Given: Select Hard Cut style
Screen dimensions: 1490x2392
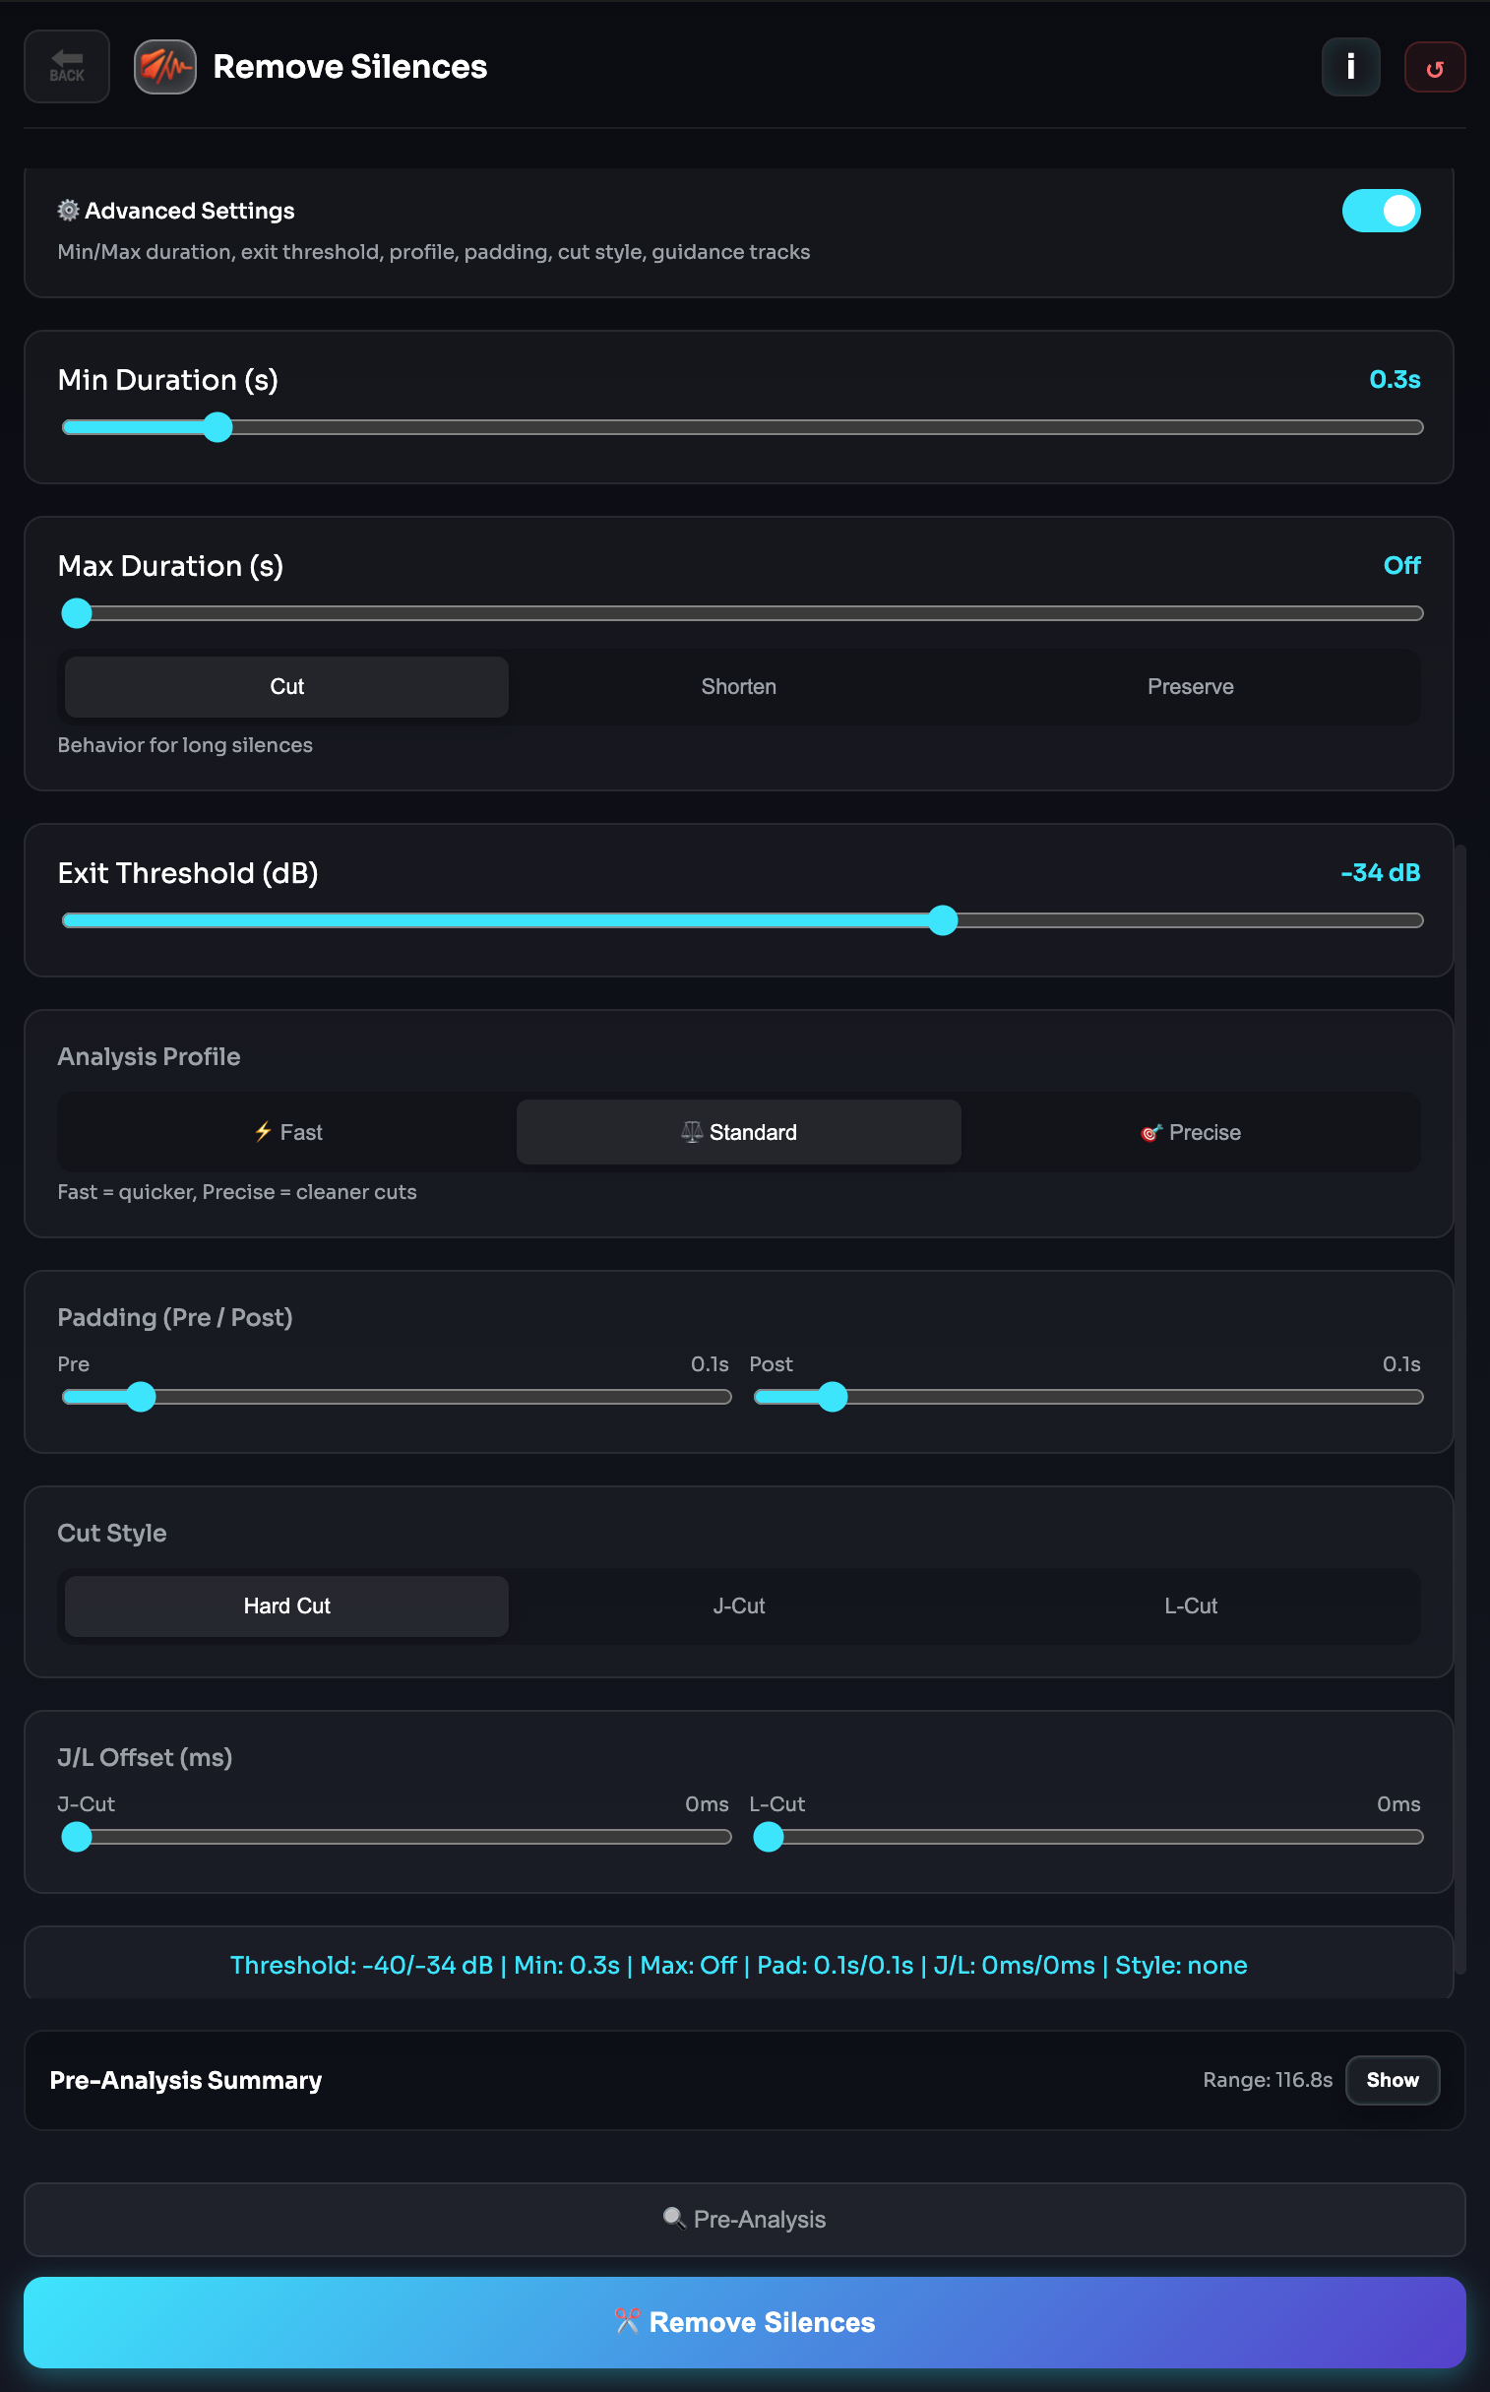Looking at the screenshot, I should [286, 1605].
